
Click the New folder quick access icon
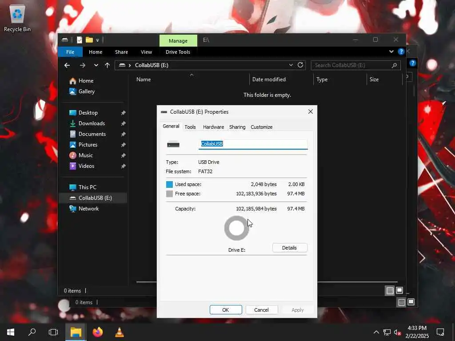pos(89,40)
